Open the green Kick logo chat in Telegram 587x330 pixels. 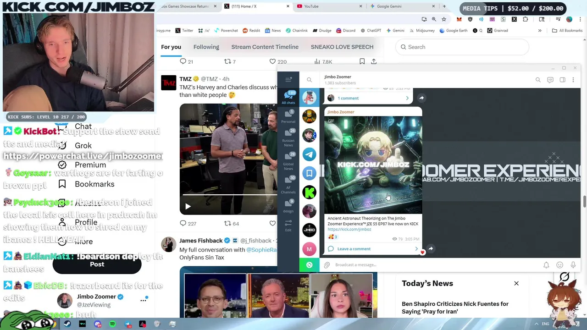click(x=309, y=192)
